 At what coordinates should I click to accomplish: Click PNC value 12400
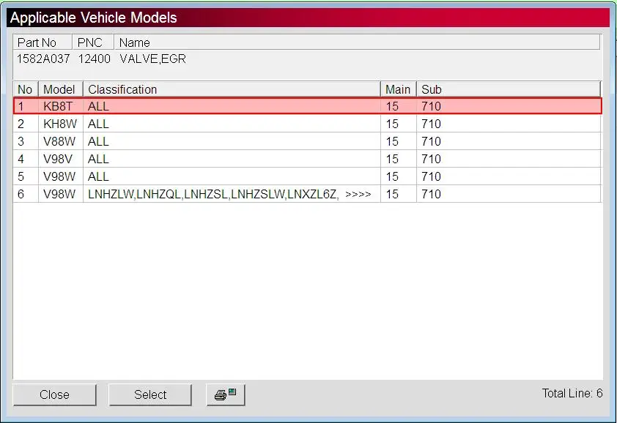point(94,59)
